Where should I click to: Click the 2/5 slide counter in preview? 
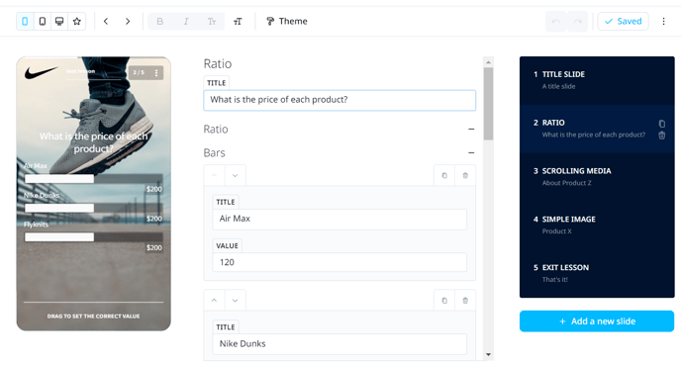pos(139,72)
